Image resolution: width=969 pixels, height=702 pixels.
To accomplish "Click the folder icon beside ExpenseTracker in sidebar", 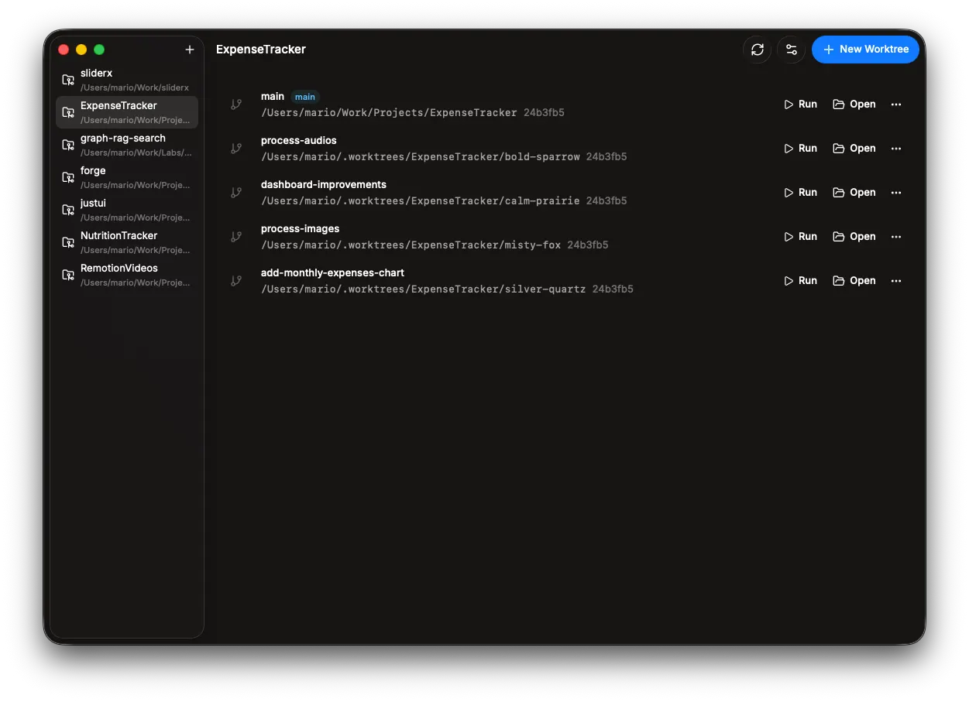I will click(x=68, y=112).
